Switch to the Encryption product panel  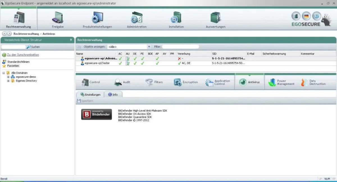186,82
